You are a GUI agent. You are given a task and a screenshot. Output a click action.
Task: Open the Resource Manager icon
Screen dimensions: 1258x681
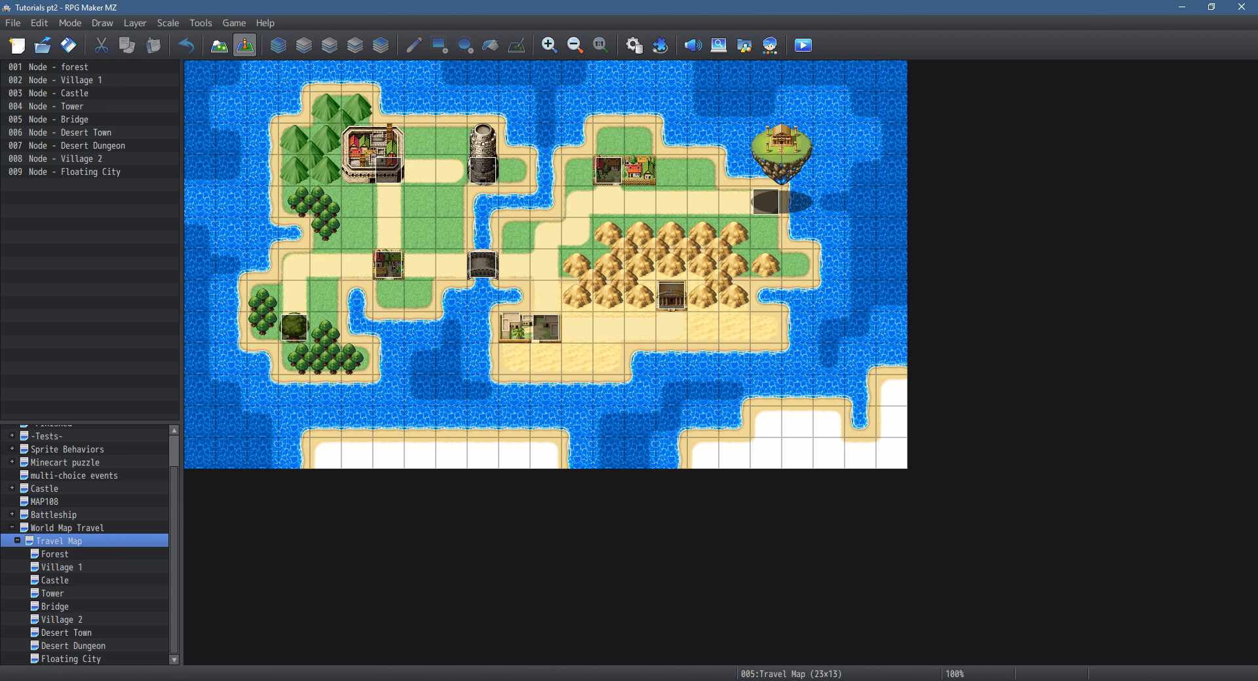click(x=744, y=45)
